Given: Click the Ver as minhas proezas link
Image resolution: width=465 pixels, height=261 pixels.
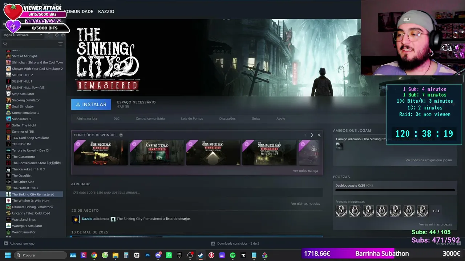Looking at the screenshot, I should click(x=435, y=225).
